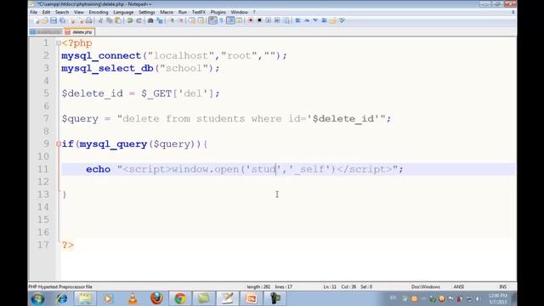Open the View menu
The height and width of the screenshot is (306, 544).
coord(79,12)
